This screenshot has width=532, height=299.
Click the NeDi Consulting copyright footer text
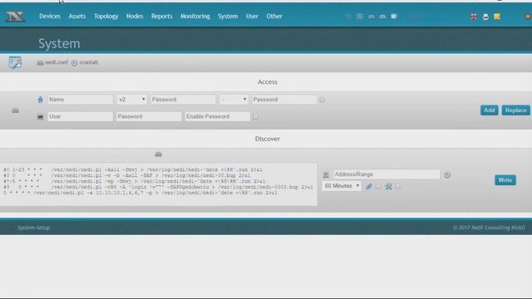click(489, 228)
